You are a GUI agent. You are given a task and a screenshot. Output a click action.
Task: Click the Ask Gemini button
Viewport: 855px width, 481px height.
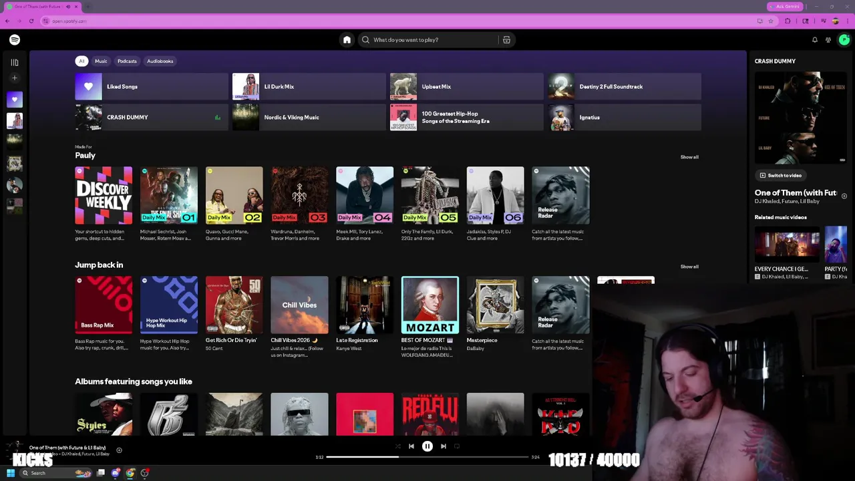(x=785, y=7)
